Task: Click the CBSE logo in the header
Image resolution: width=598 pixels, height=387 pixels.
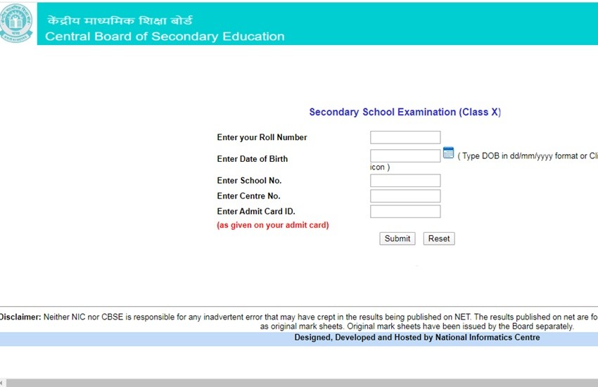Action: [17, 24]
